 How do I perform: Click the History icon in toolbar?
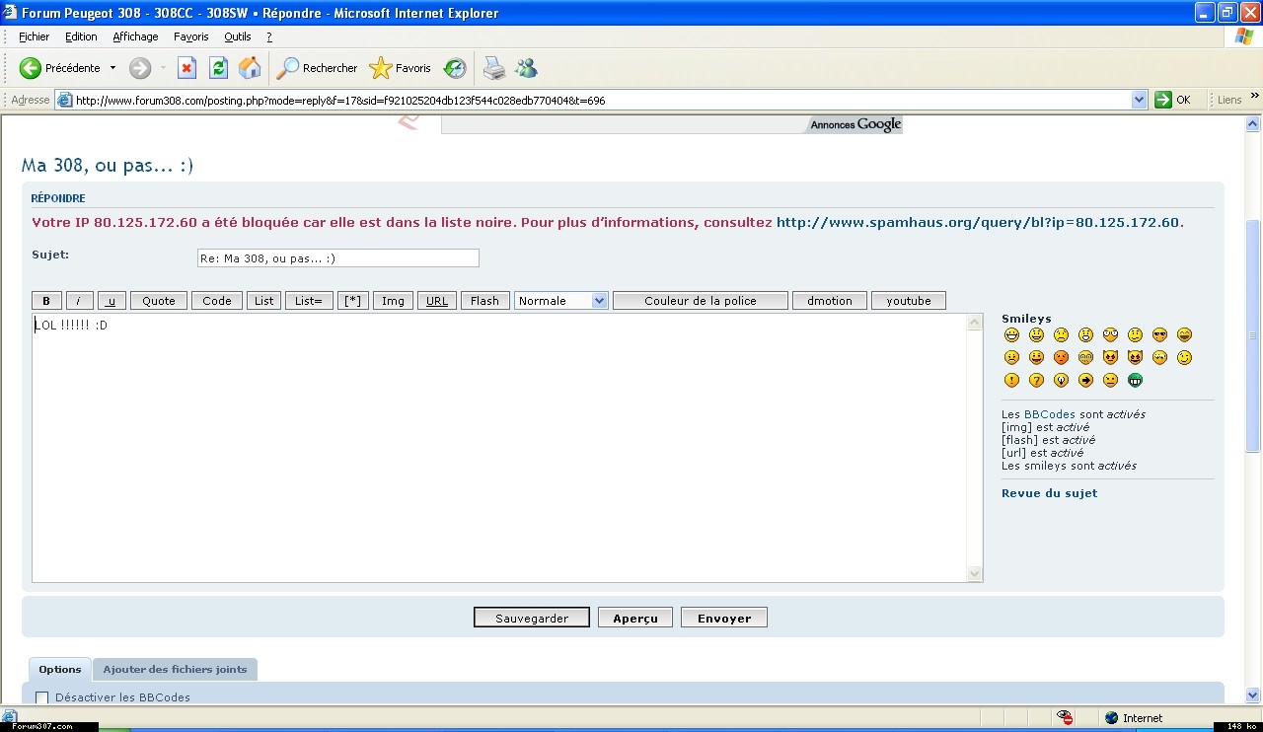tap(455, 68)
